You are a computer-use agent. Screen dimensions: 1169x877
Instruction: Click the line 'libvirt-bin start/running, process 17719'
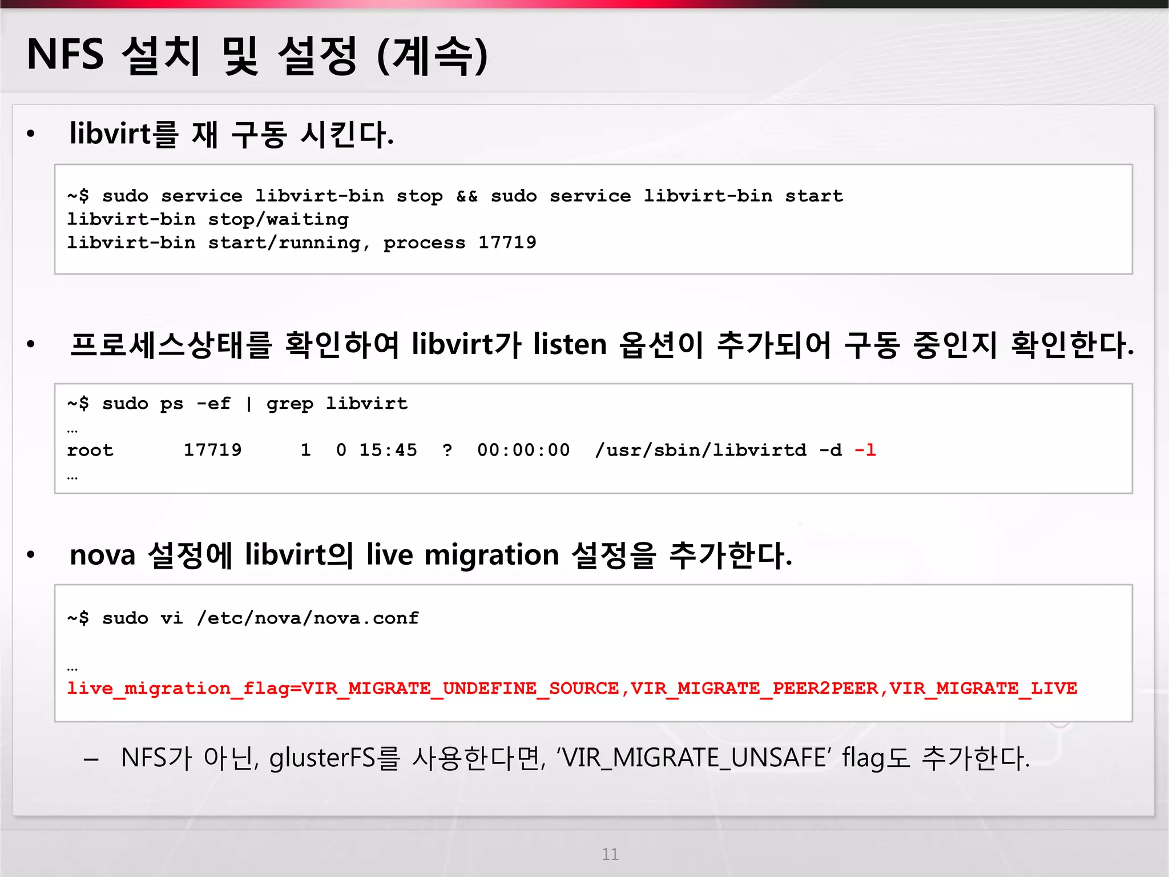301,243
